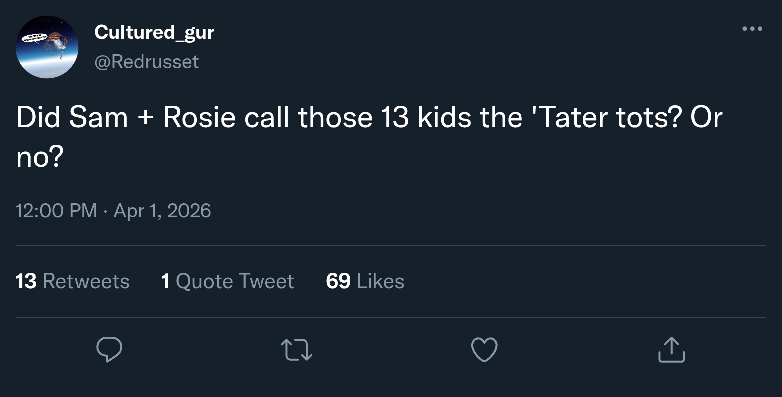See who Likes this tweet
The image size is (782, 397).
[x=380, y=281]
